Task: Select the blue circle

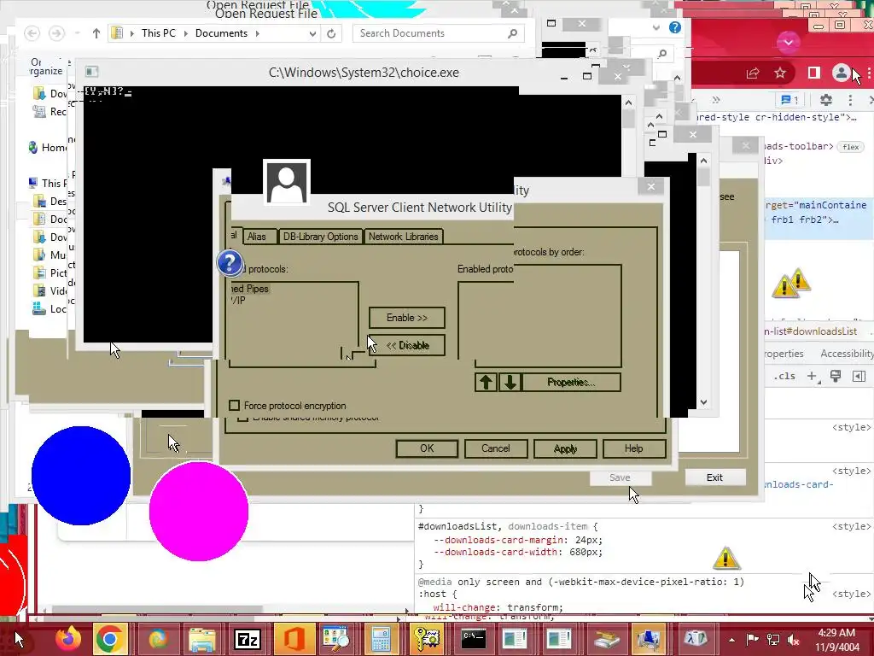Action: click(x=81, y=476)
